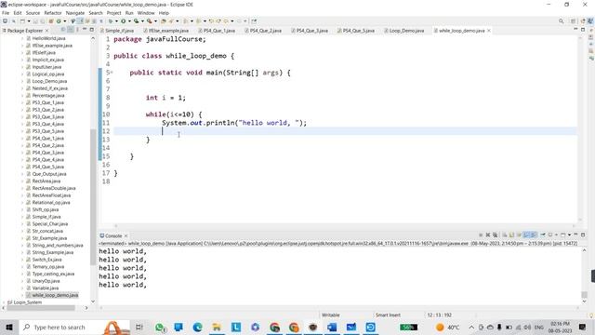595x335 pixels.
Task: Open the Navigate menu
Action: pos(75,13)
